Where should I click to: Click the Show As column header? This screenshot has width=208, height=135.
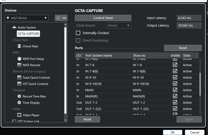tap(150, 55)
